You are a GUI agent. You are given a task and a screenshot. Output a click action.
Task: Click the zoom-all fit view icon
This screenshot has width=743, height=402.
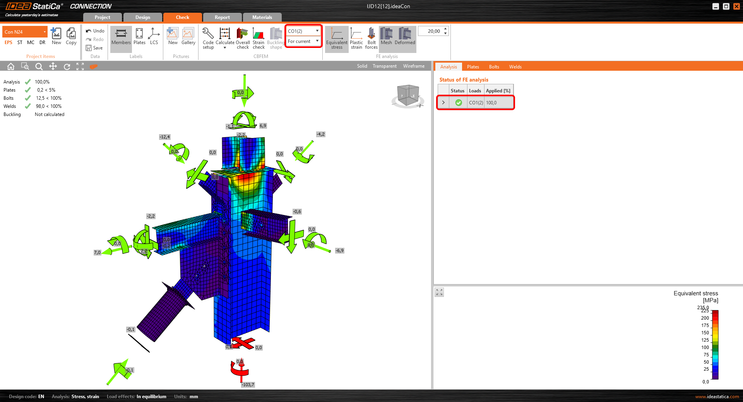click(x=80, y=66)
